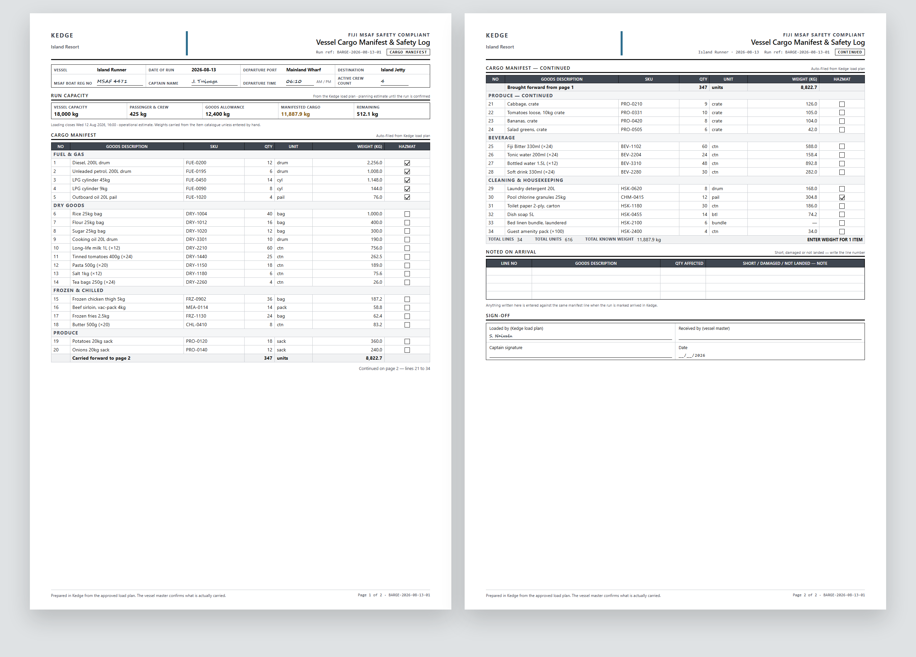Click the GOODS DESCRIPTION column header on page 1
916x657 pixels.
[x=127, y=147]
